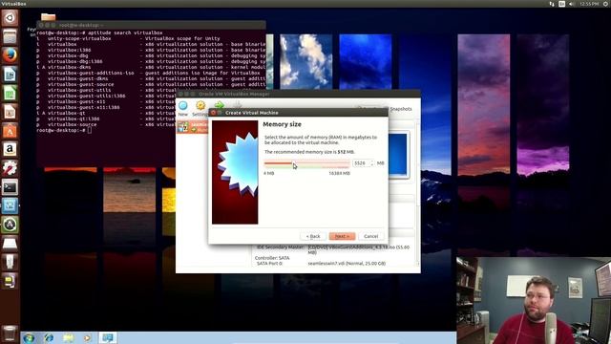Close the terminal window
The image size is (611, 344).
click(x=41, y=25)
